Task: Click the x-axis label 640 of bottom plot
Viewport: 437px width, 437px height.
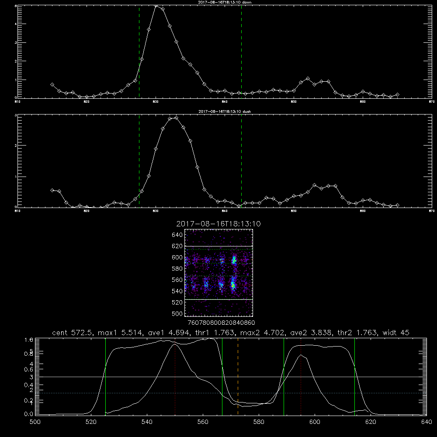Action: pyautogui.click(x=427, y=422)
